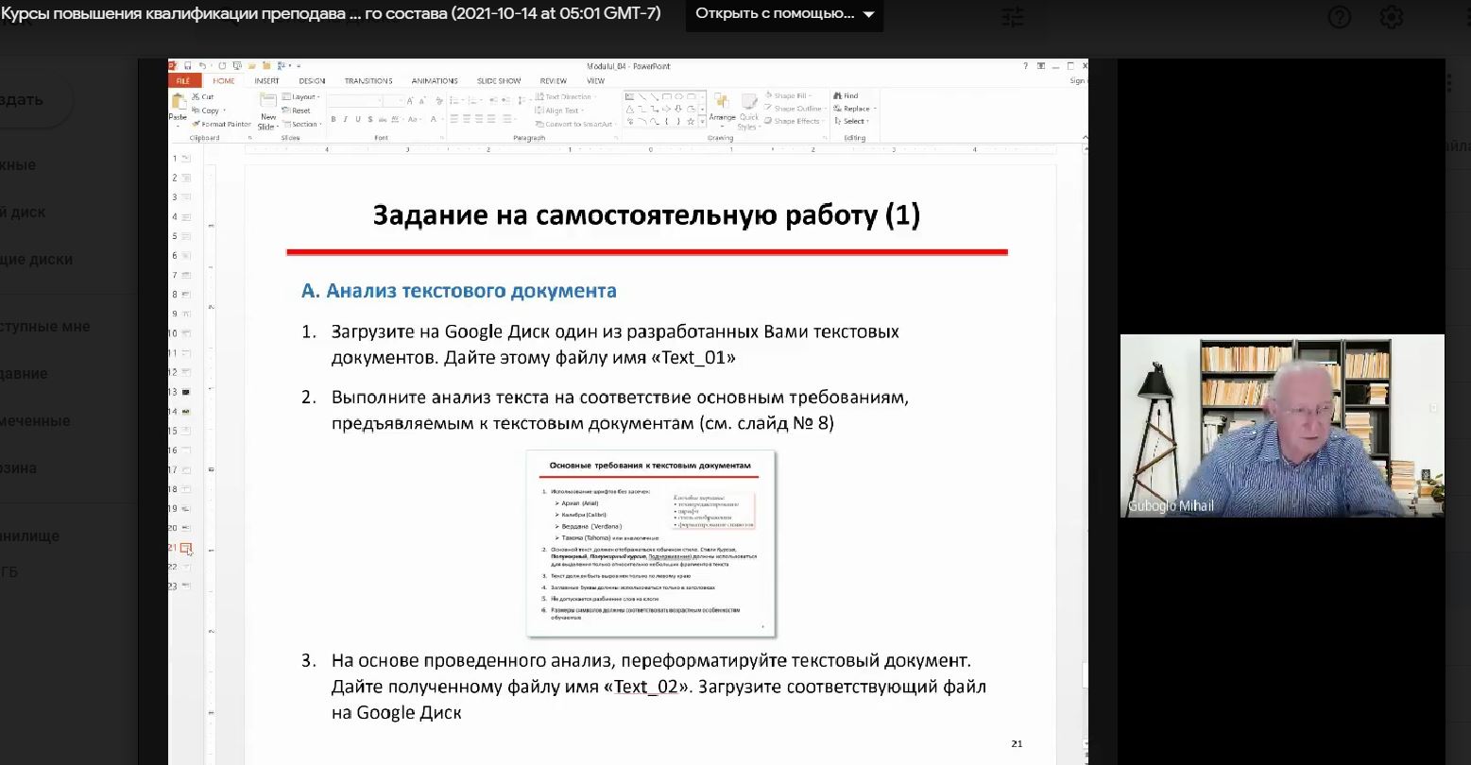Open the Section dropdown

pos(302,124)
